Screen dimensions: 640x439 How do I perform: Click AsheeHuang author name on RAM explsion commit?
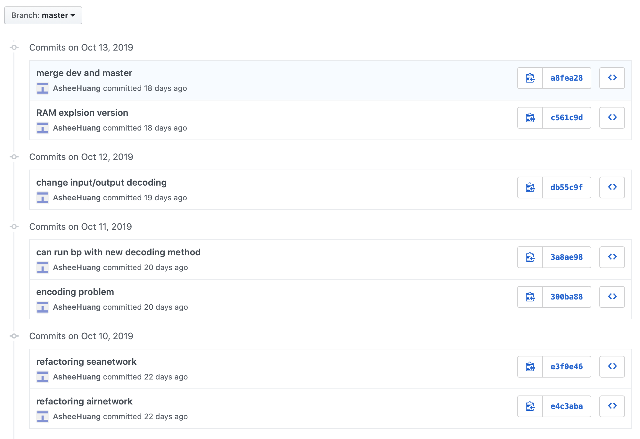click(x=77, y=128)
